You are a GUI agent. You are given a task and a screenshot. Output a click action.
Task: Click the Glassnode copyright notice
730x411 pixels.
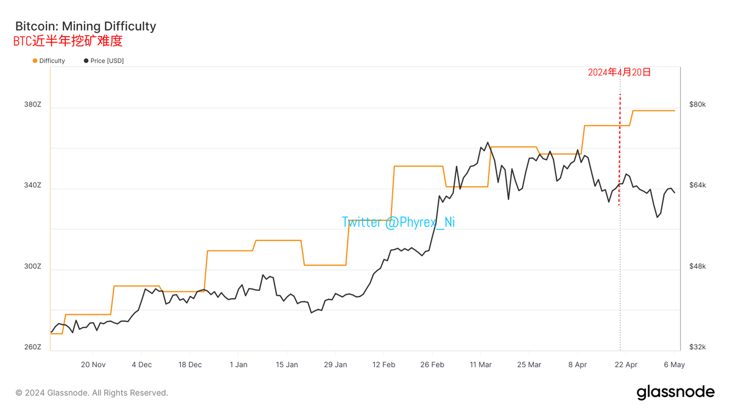(92, 393)
